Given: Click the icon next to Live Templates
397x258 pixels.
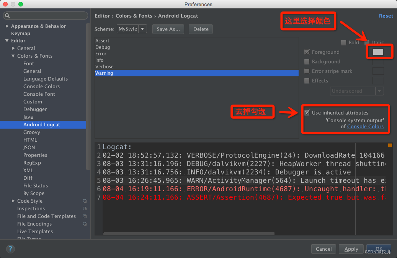Looking at the screenshot, I should point(85,231).
